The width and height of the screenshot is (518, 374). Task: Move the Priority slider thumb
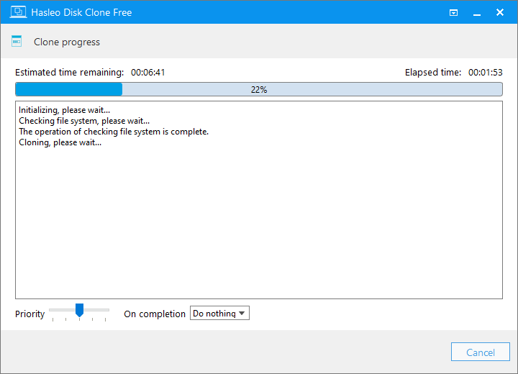79,310
